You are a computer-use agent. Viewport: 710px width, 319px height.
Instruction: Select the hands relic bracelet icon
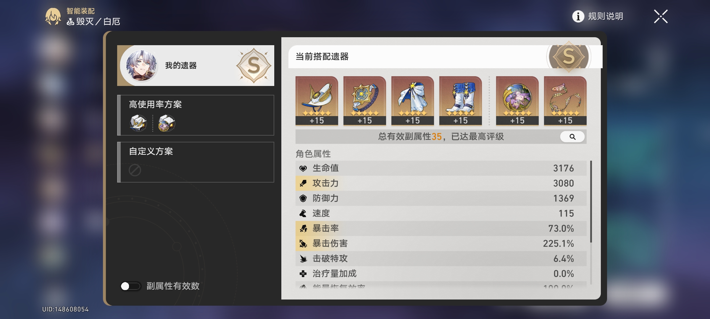click(364, 101)
